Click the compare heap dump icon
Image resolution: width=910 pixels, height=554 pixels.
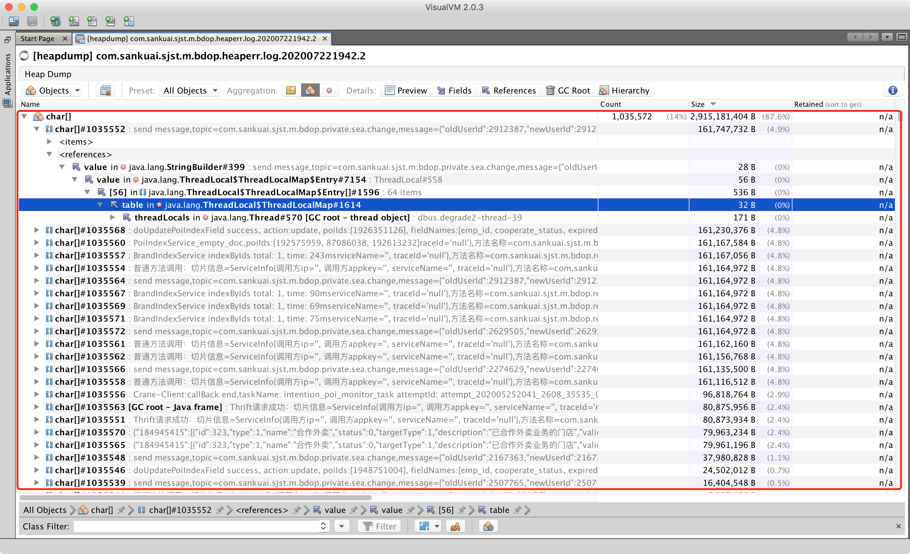(x=106, y=90)
